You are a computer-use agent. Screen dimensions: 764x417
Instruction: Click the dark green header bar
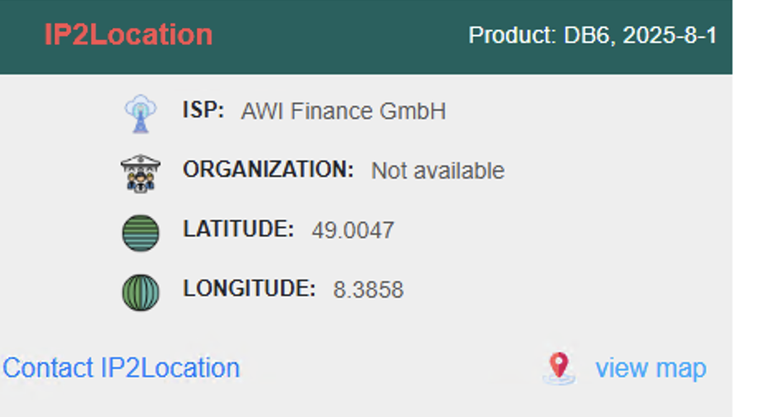[366, 37]
